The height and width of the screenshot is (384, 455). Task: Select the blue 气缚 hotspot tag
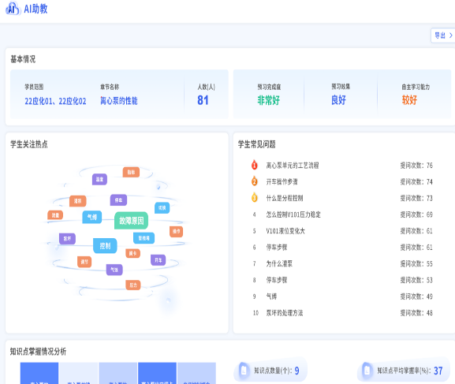pyautogui.click(x=92, y=217)
